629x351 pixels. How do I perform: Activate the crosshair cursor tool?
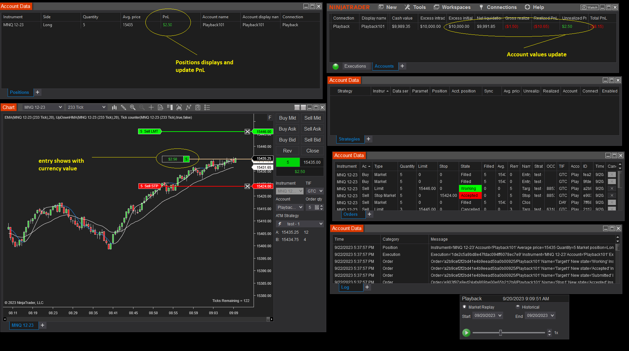tap(151, 107)
